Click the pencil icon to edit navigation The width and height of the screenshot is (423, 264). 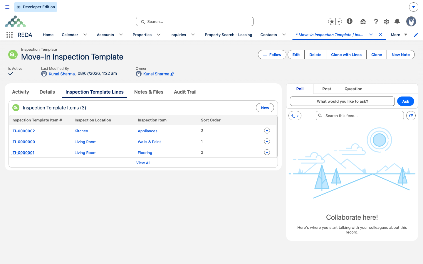[x=416, y=35]
